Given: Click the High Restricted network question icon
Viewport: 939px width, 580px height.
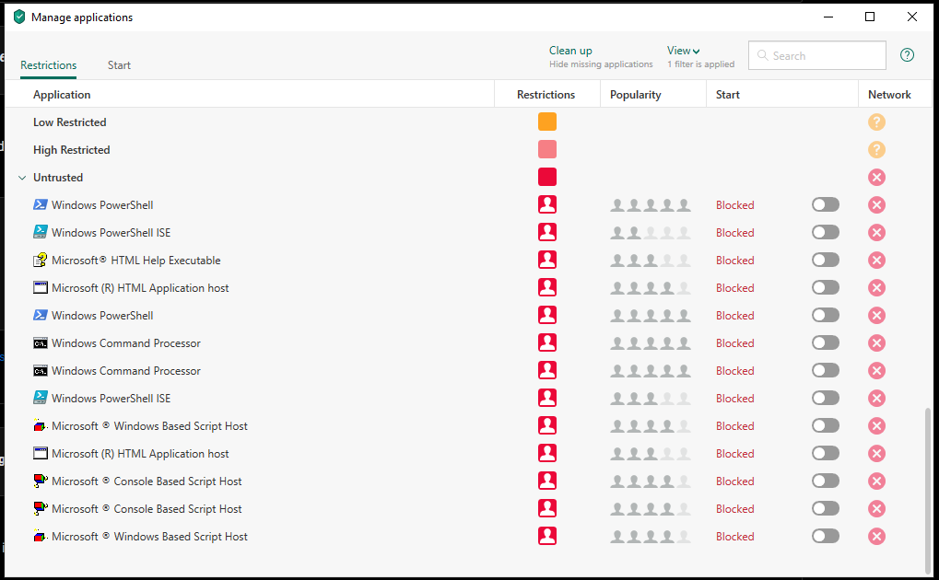Looking at the screenshot, I should tap(876, 150).
